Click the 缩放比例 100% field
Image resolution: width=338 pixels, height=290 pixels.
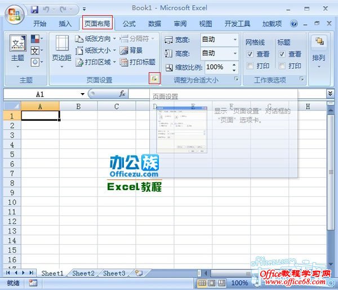[219, 67]
